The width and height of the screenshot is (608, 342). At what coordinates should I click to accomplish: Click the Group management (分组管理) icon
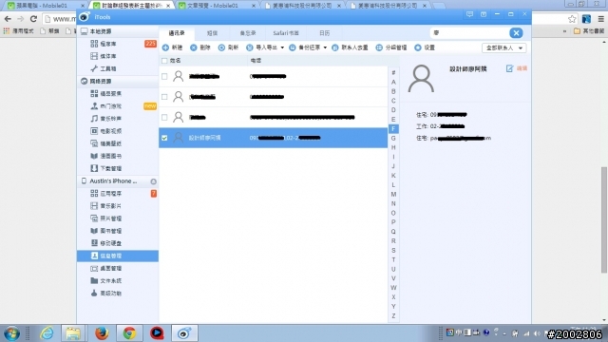click(x=379, y=47)
